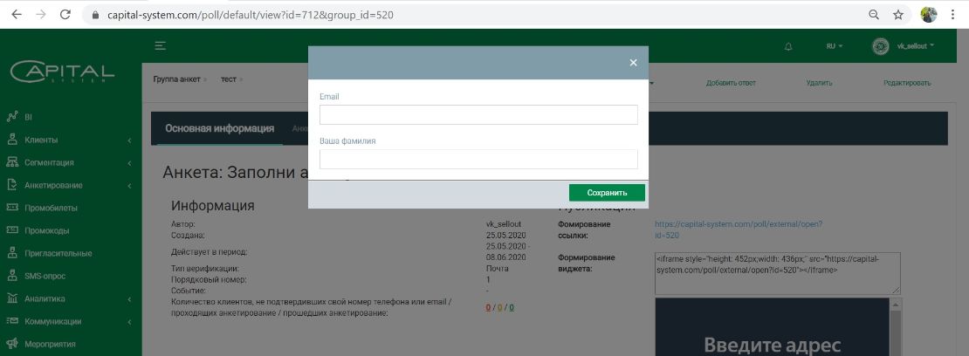This screenshot has height=356, width=969.
Task: Click the Email input field
Action: (478, 114)
